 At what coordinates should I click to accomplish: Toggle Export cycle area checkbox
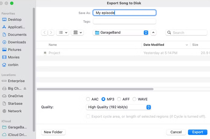[x=88, y=116]
